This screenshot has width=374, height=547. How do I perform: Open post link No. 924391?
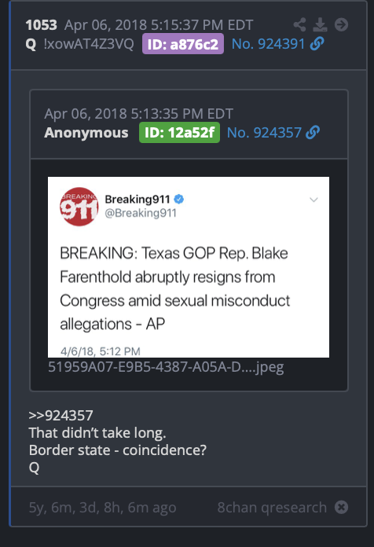(268, 44)
